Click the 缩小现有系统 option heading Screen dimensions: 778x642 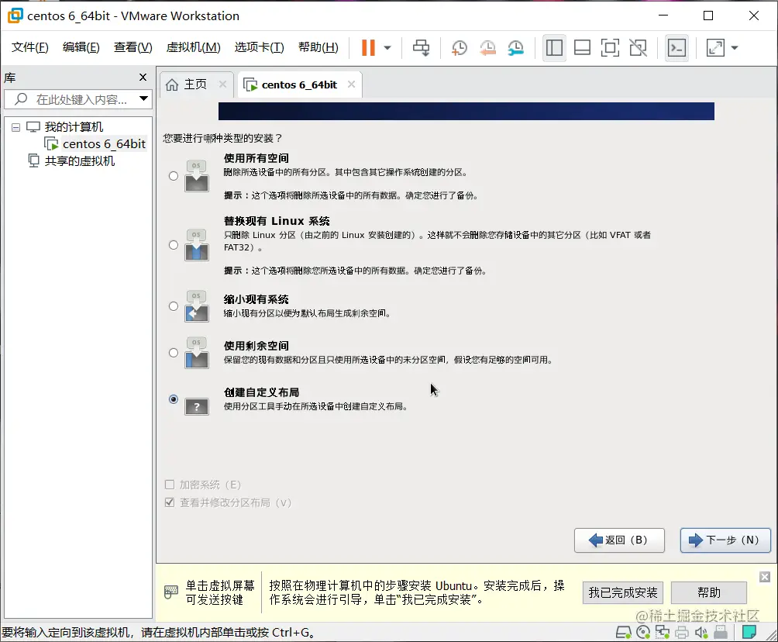pyautogui.click(x=256, y=299)
